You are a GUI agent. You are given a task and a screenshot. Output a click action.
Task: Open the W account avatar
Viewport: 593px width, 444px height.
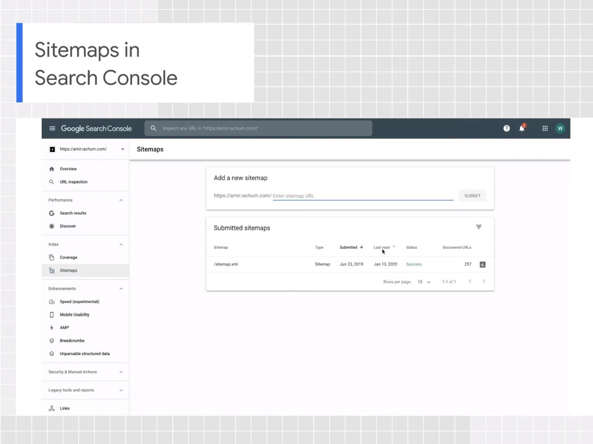[560, 128]
